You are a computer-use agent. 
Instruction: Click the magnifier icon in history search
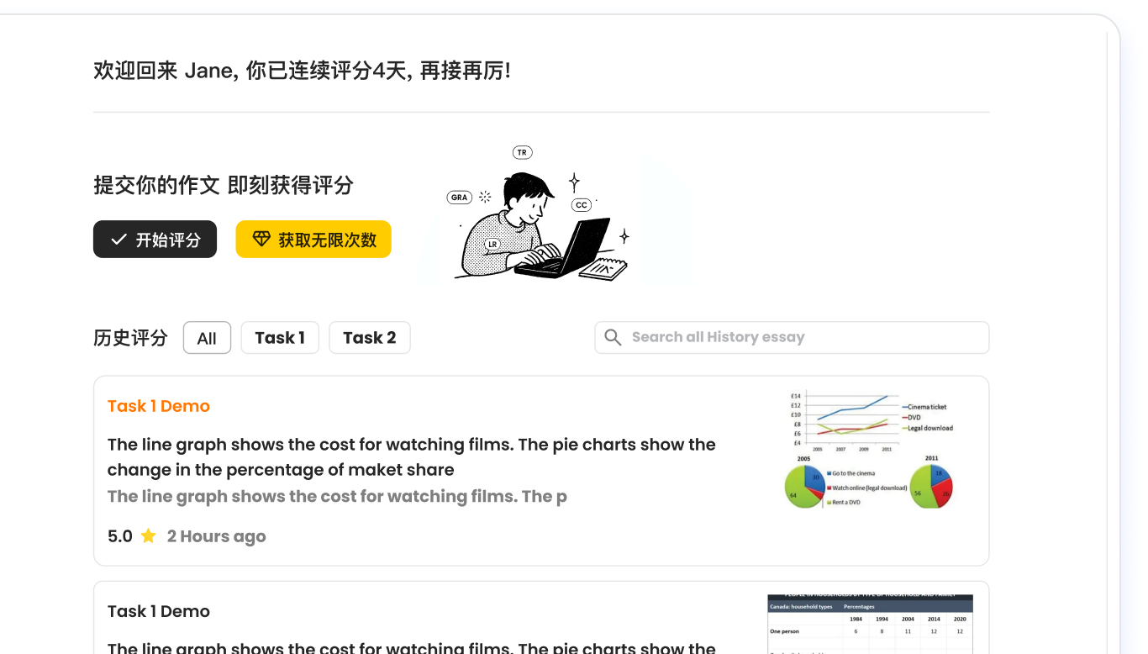(x=613, y=337)
